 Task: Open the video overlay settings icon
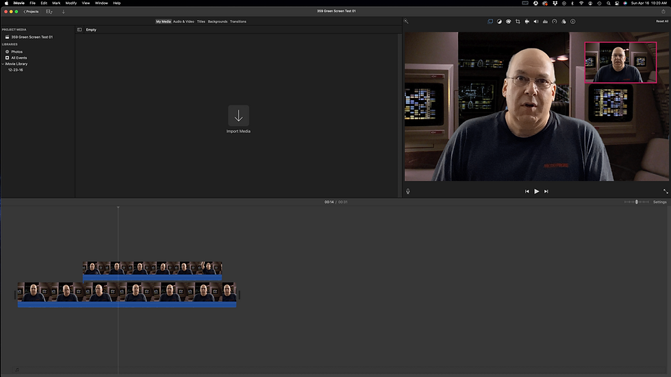pos(490,21)
